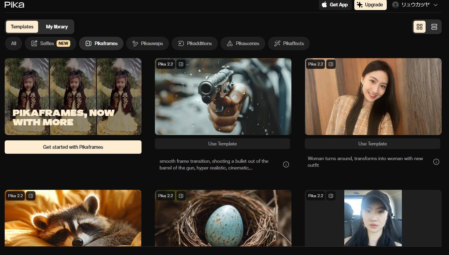The width and height of the screenshot is (449, 255).
Task: Filter templates by Pikaswaps
Action: coord(148,43)
